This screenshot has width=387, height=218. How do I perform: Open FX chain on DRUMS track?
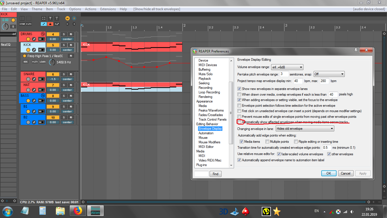click(34, 39)
